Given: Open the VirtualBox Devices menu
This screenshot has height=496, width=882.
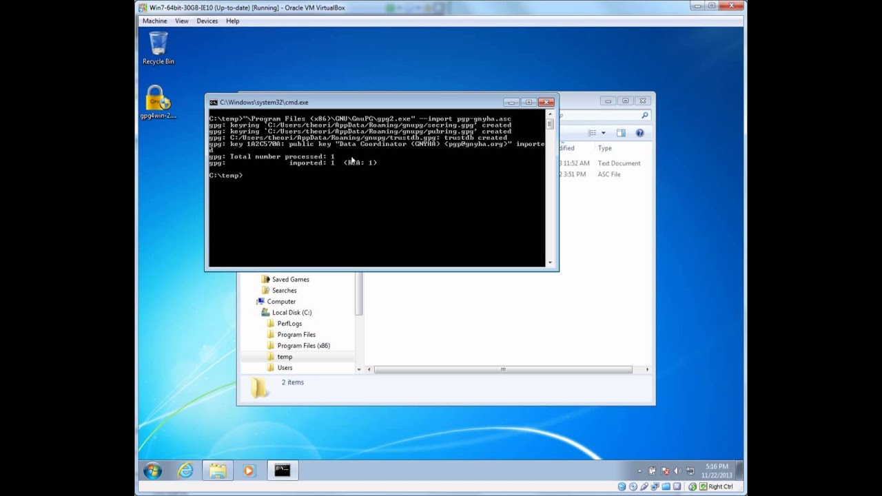Looking at the screenshot, I should tap(207, 21).
